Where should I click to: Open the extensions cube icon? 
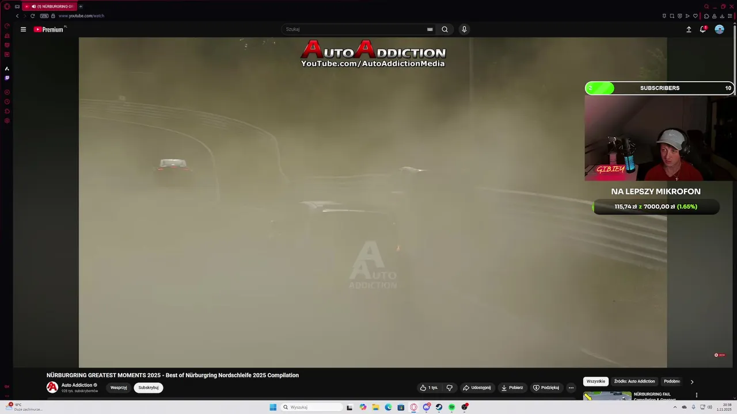pos(706,16)
